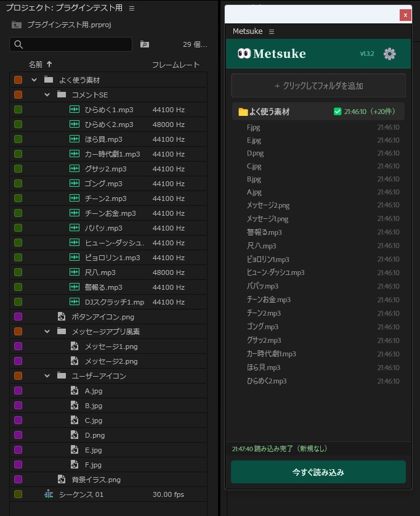
Task: Click the コメントSE bin folder icon
Action: click(62, 94)
